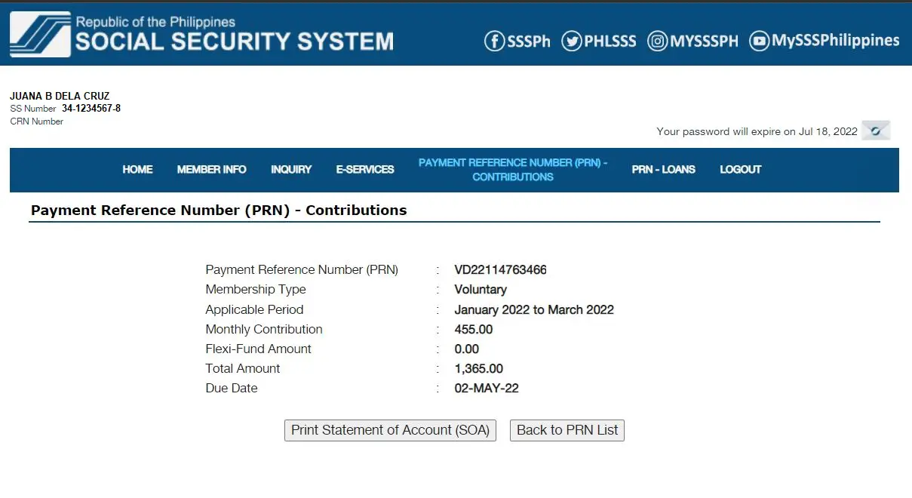Click the member name JUANA B DELA CRUZ

tap(59, 96)
